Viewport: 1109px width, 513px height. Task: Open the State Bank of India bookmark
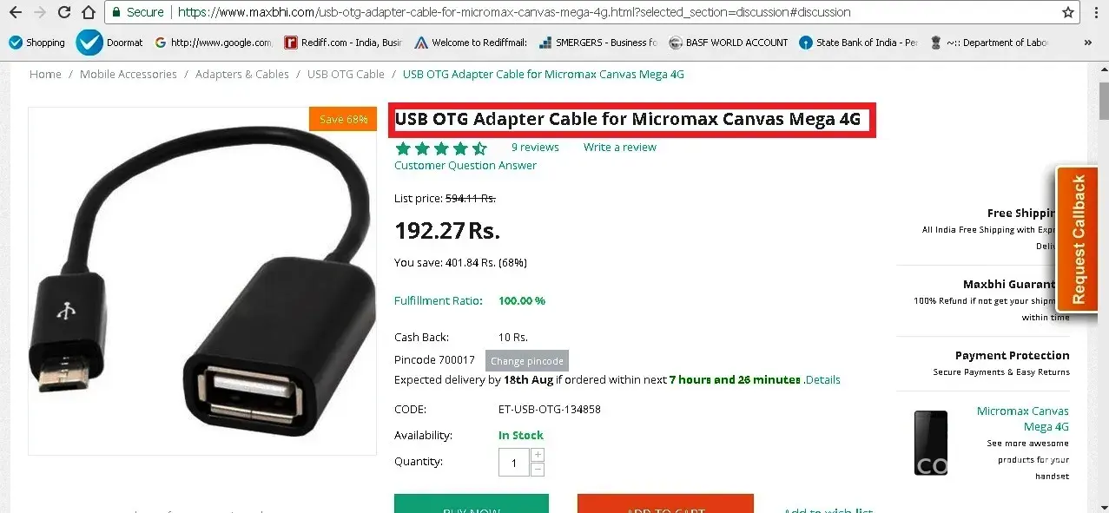coord(858,42)
